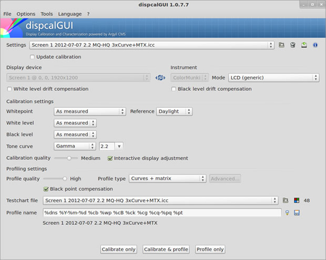Click the delete settings trash icon
Screen dimensions: 326x260
(x=293, y=45)
